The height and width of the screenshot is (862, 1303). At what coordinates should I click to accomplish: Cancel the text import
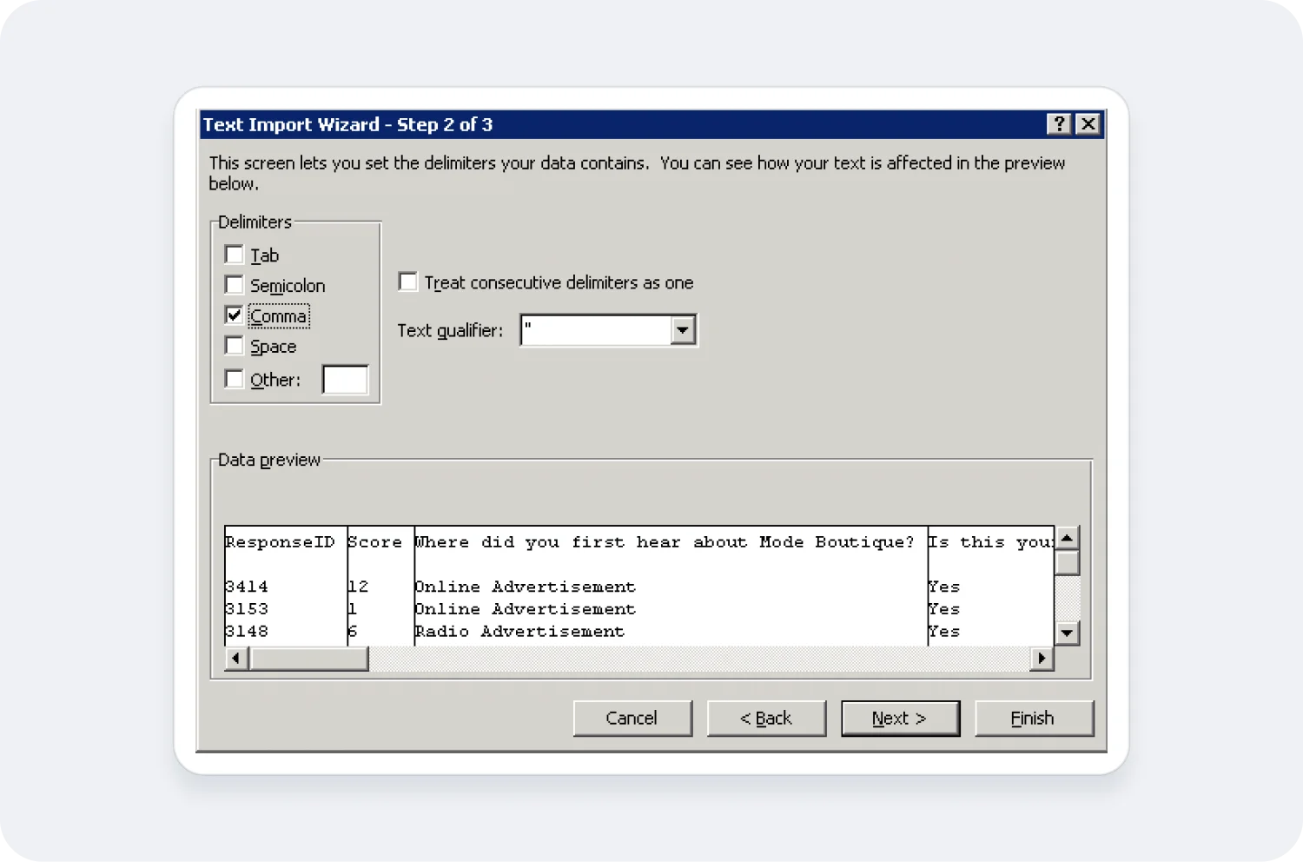(x=632, y=718)
